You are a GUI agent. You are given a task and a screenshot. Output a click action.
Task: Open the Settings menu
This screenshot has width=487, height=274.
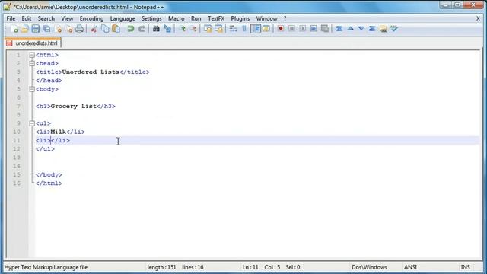(151, 18)
